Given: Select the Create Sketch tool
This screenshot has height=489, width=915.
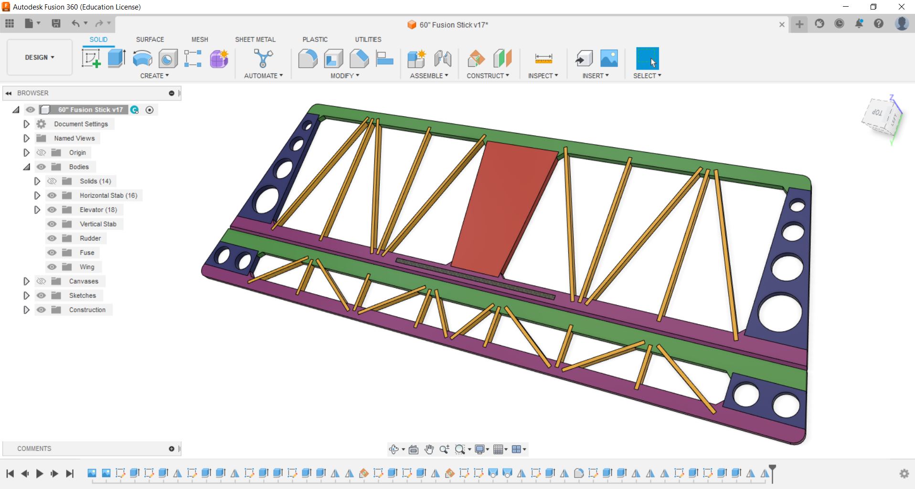Looking at the screenshot, I should click(91, 59).
